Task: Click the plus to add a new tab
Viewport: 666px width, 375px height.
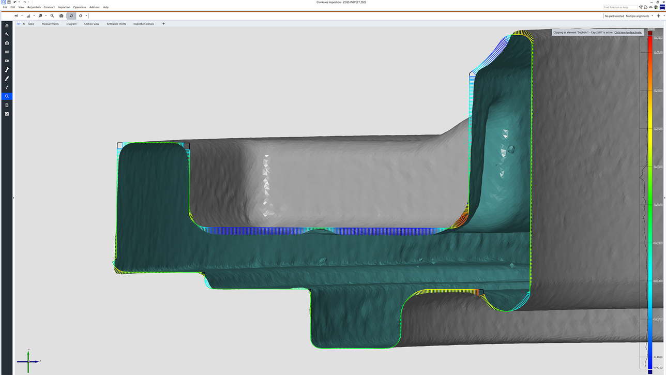Action: [x=163, y=24]
